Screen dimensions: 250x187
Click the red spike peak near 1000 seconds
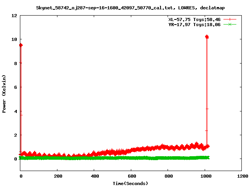pyautogui.click(x=207, y=37)
